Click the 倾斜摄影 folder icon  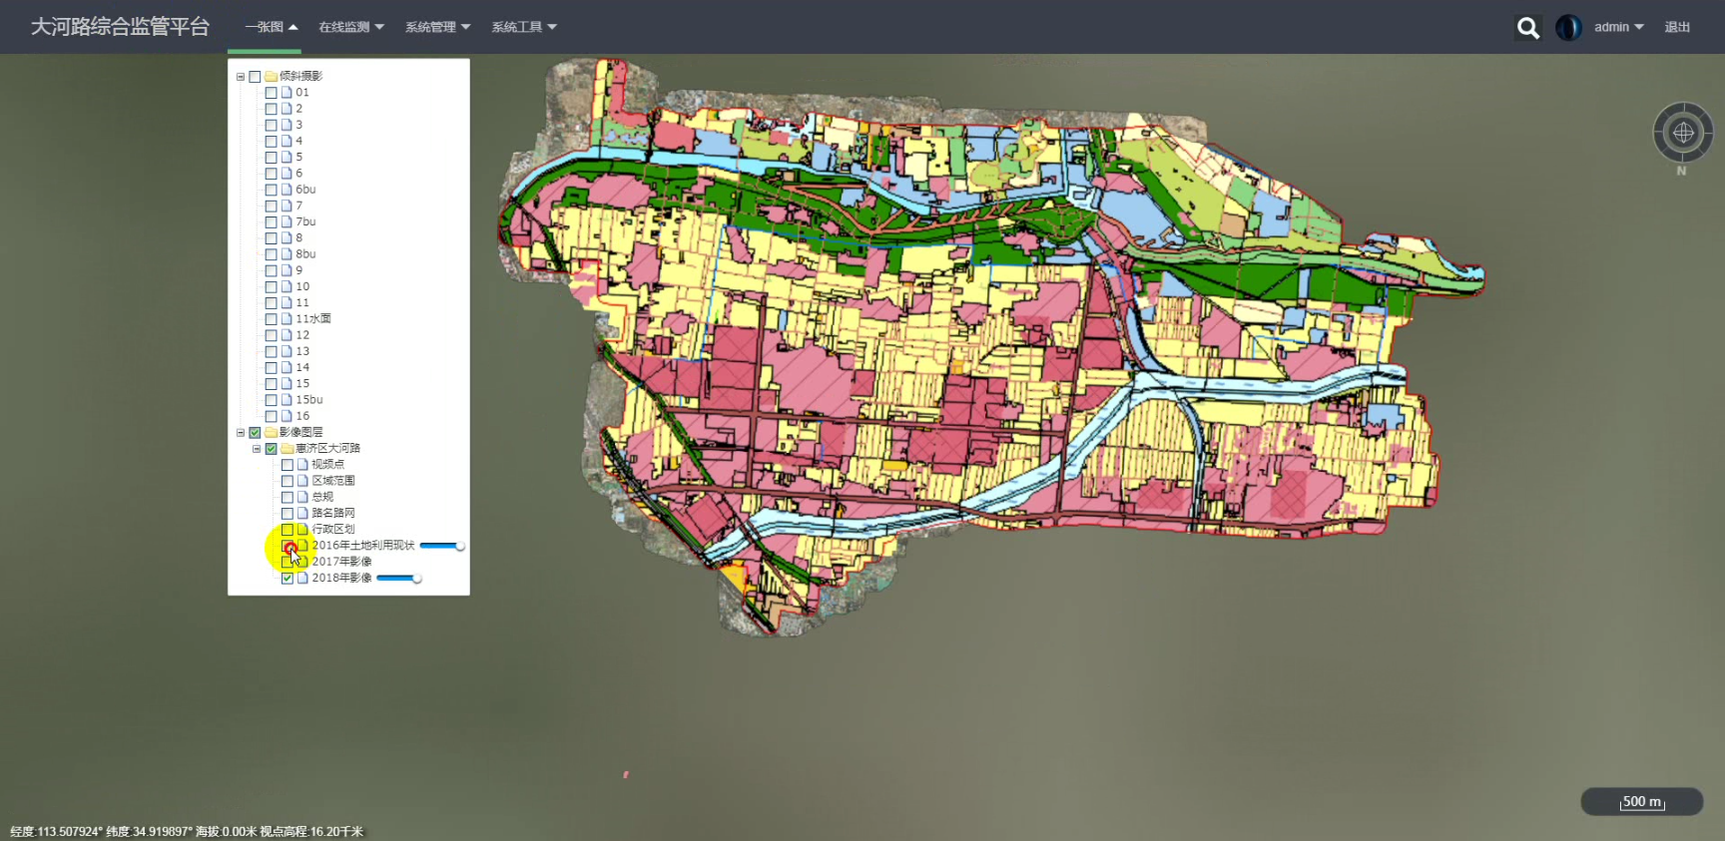coord(271,76)
